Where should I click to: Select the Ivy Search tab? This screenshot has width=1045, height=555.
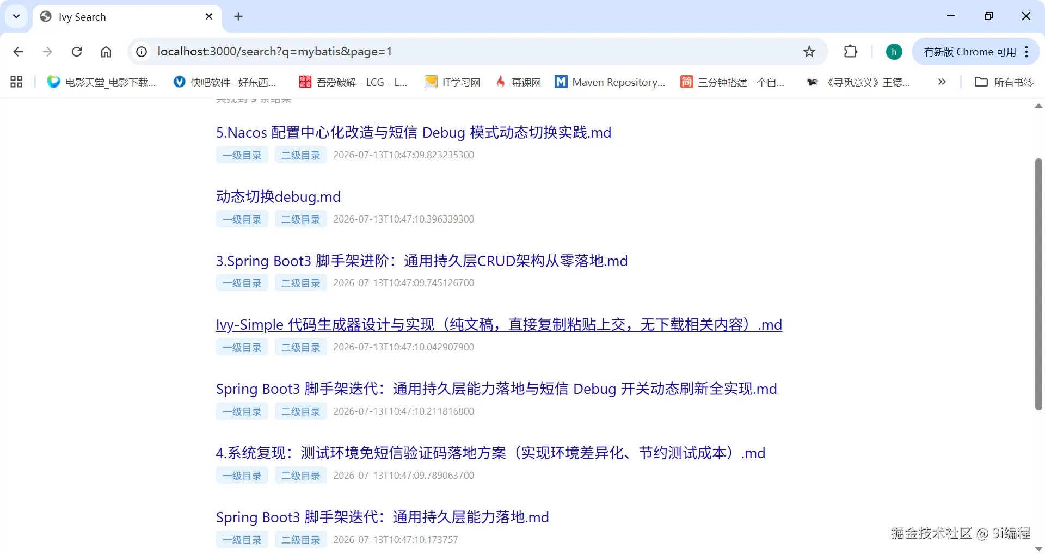coord(127,17)
